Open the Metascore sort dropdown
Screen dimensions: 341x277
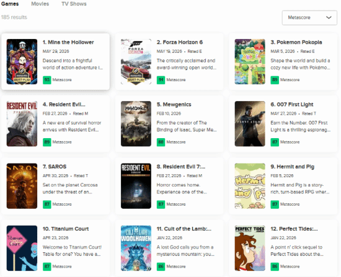coord(309,17)
